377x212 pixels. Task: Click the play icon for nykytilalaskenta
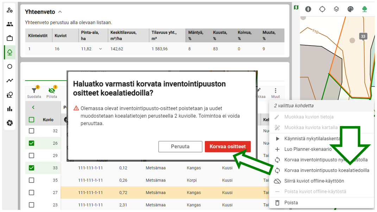coord(277,139)
